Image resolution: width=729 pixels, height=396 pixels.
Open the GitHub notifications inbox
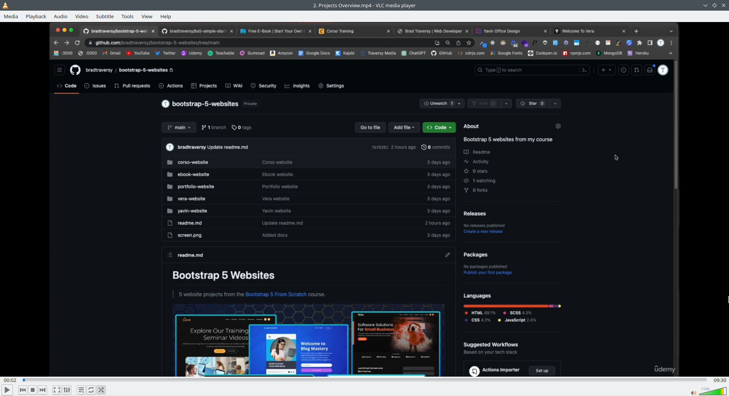[650, 70]
